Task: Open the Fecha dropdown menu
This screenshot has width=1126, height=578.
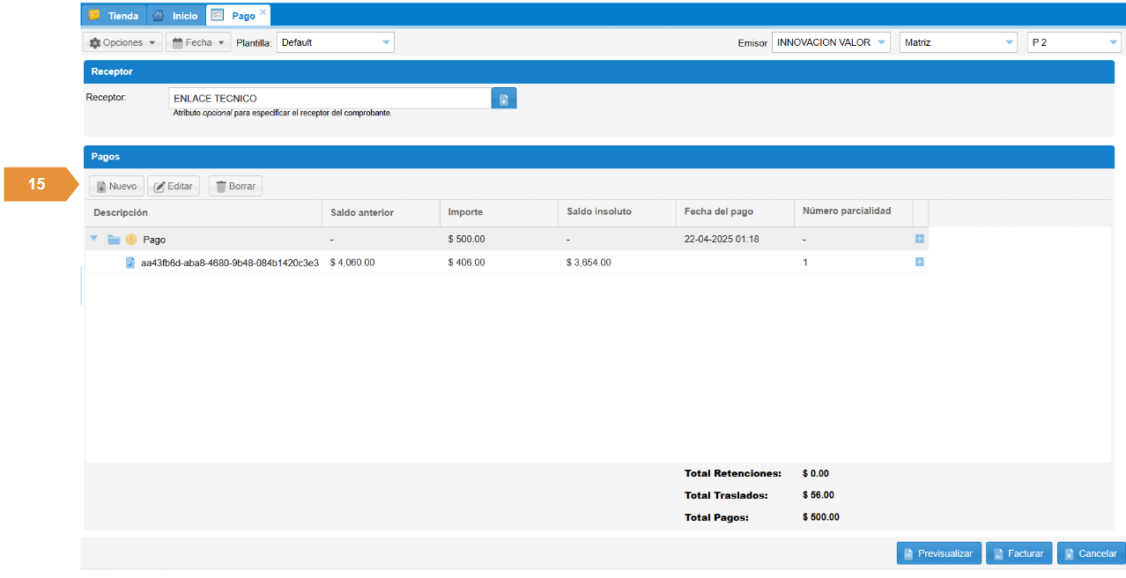Action: click(198, 42)
